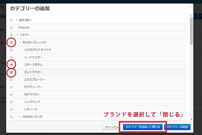
Task: Enable the トケマー checkbox
Action: pyautogui.click(x=11, y=35)
